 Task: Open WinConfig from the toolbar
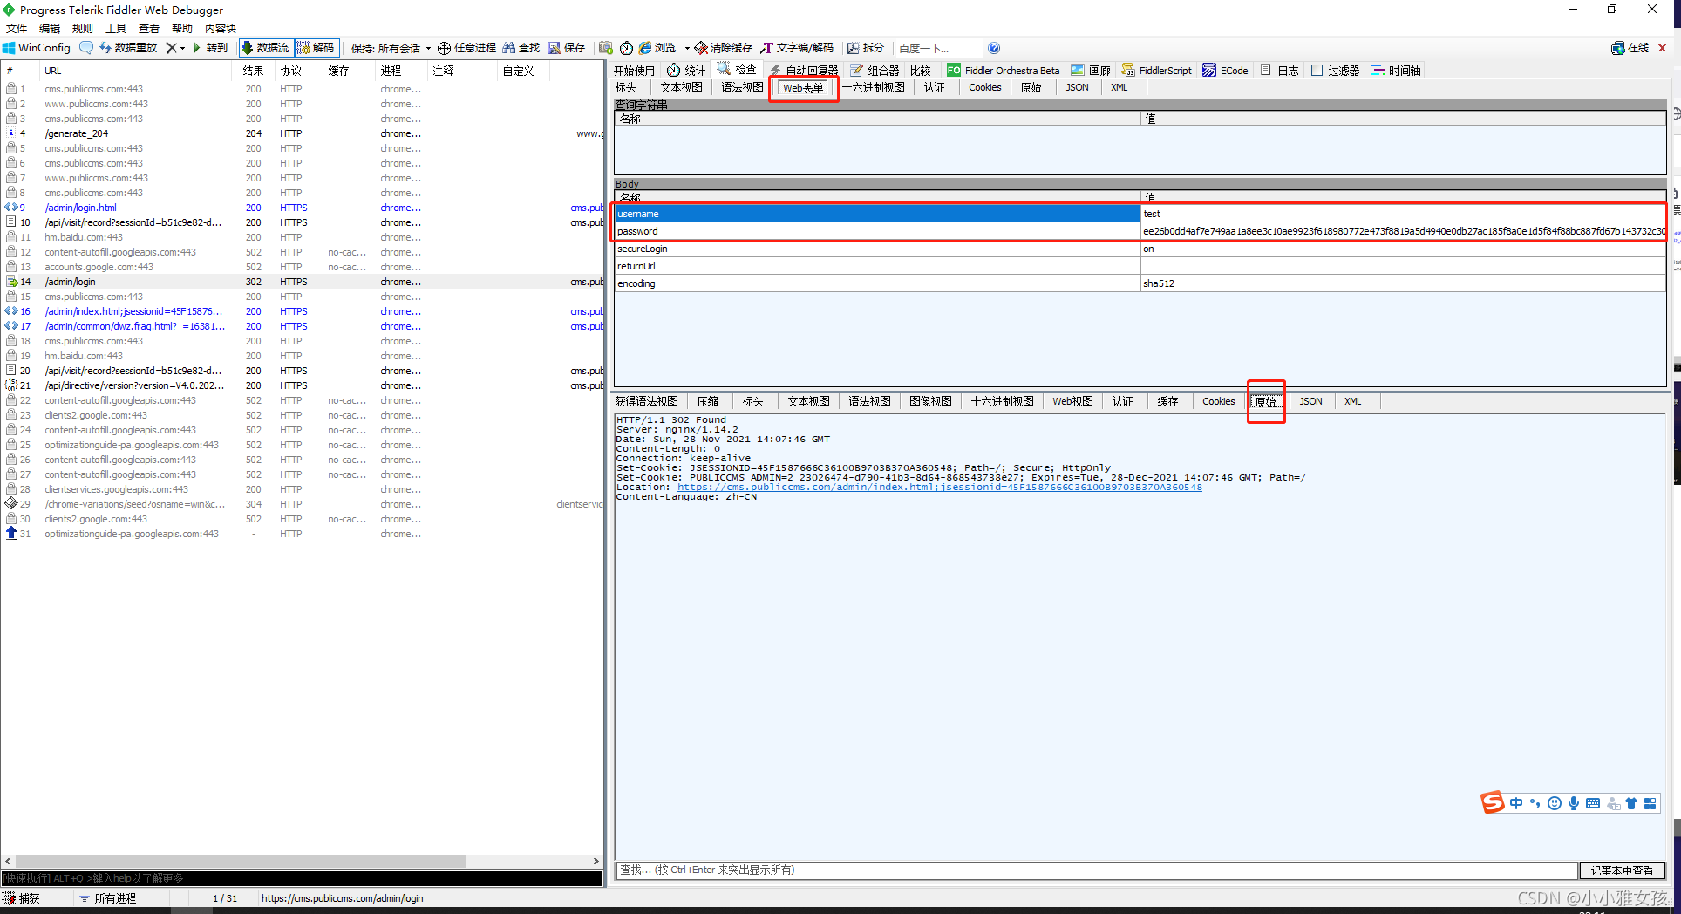pyautogui.click(x=36, y=48)
